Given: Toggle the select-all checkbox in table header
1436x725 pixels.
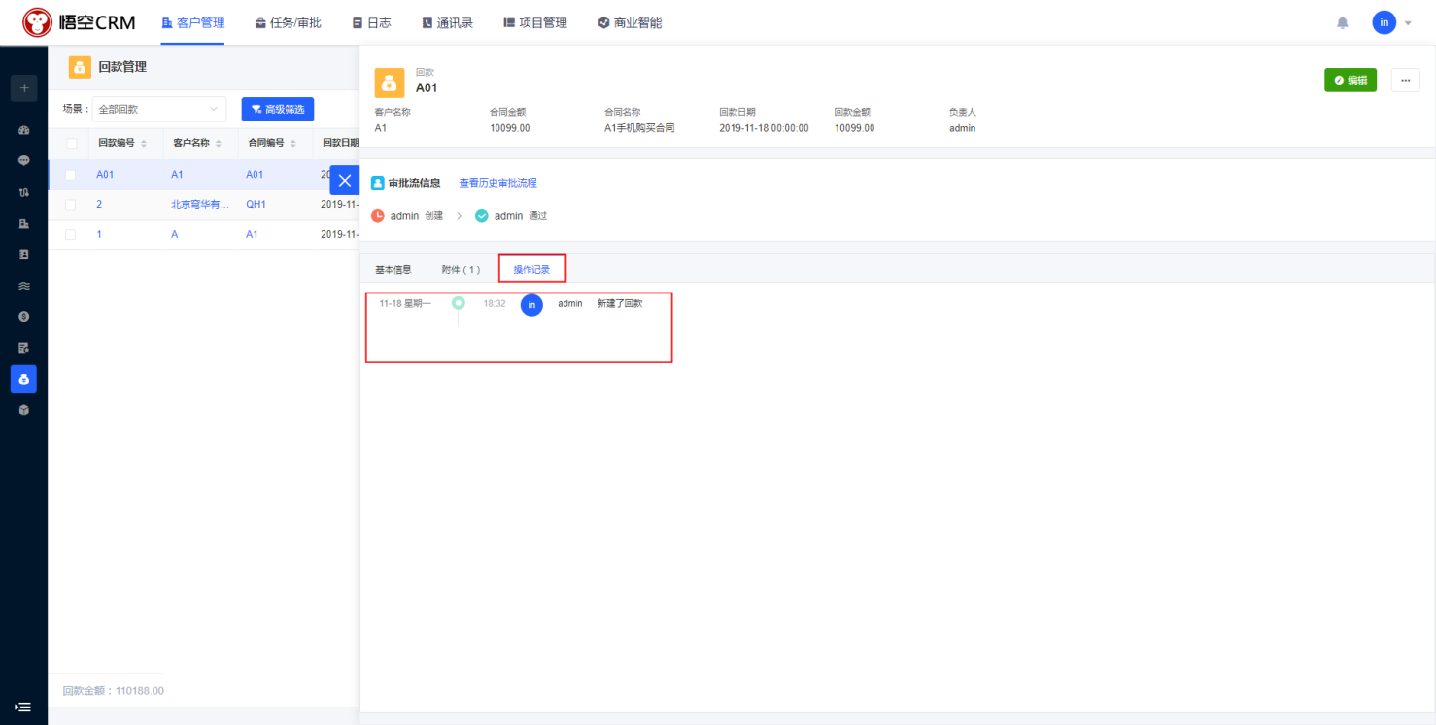Looking at the screenshot, I should (x=71, y=144).
